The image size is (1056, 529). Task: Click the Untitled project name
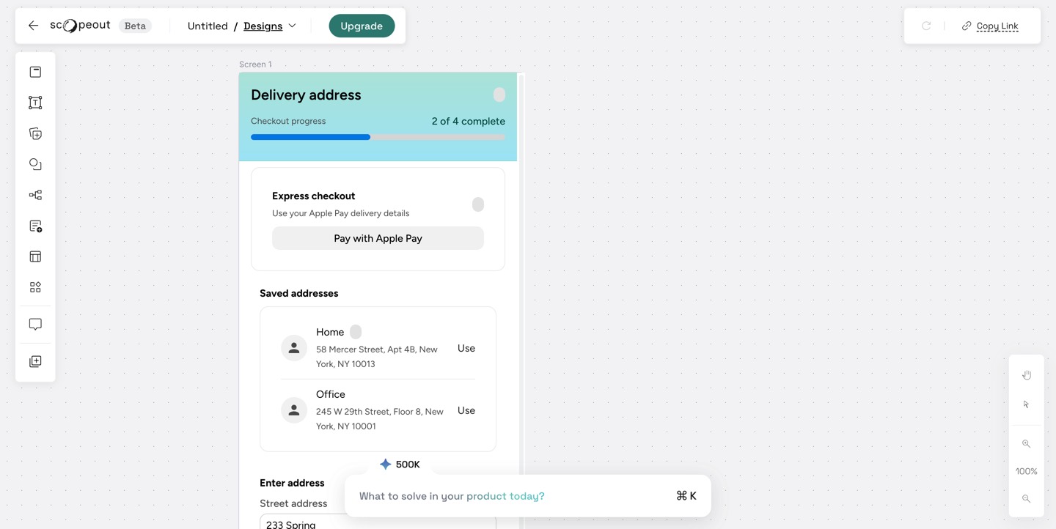tap(208, 26)
